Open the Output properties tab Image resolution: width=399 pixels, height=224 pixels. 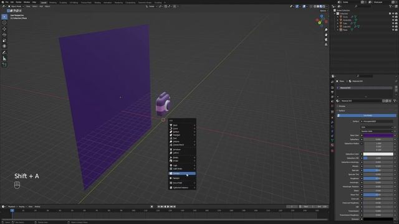[x=332, y=92]
